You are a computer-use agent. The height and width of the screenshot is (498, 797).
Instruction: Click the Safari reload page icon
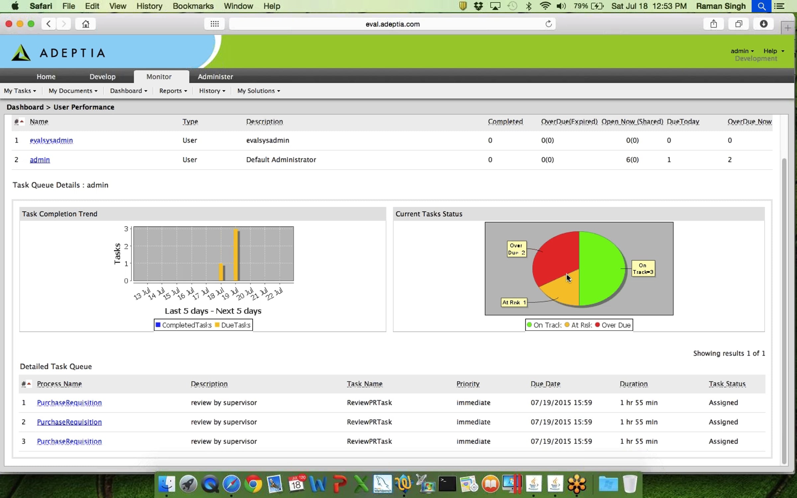pyautogui.click(x=548, y=24)
